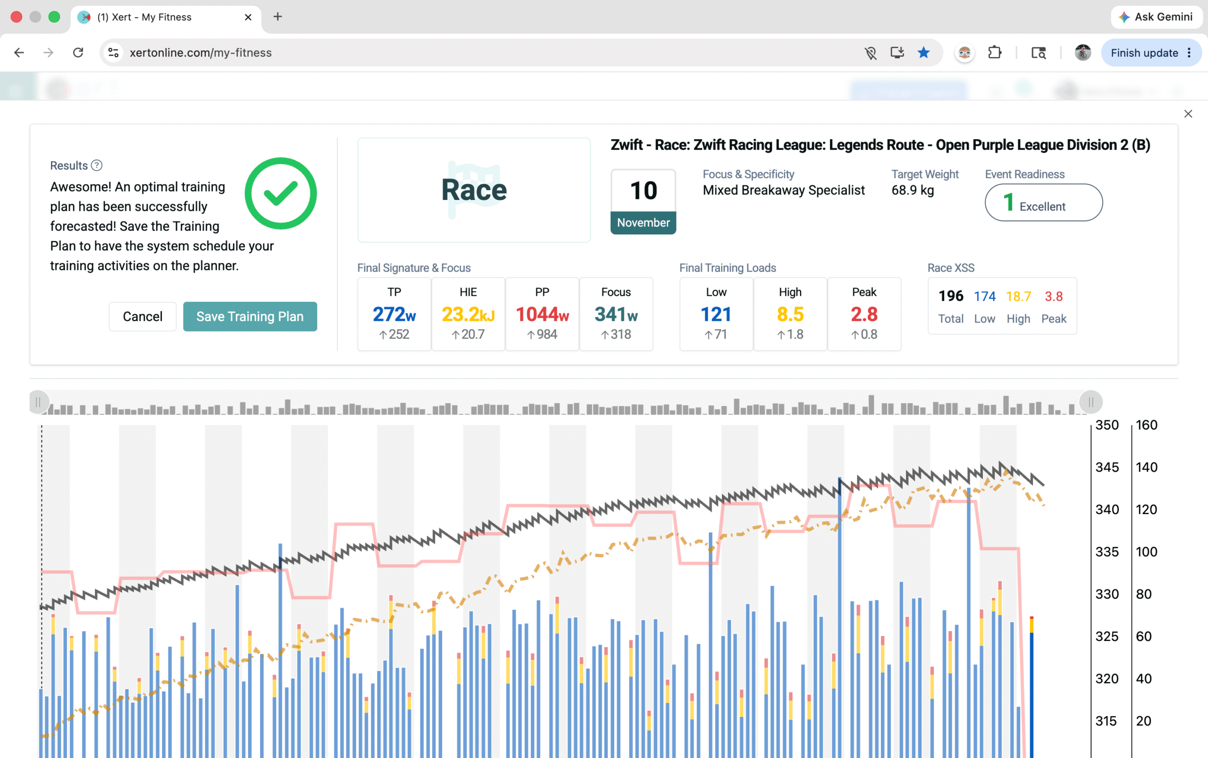Click the Ask Gemini button
This screenshot has width=1208, height=758.
(1156, 17)
